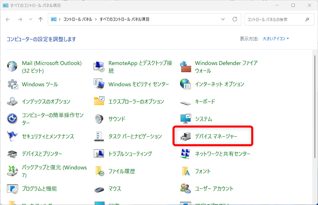Click the コントロール パネルの検索 search field
The width and height of the screenshot is (318, 205).
point(279,19)
